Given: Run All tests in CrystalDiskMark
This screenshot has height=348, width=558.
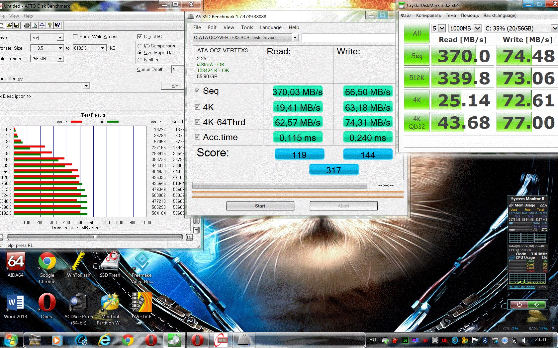Looking at the screenshot, I should (417, 33).
